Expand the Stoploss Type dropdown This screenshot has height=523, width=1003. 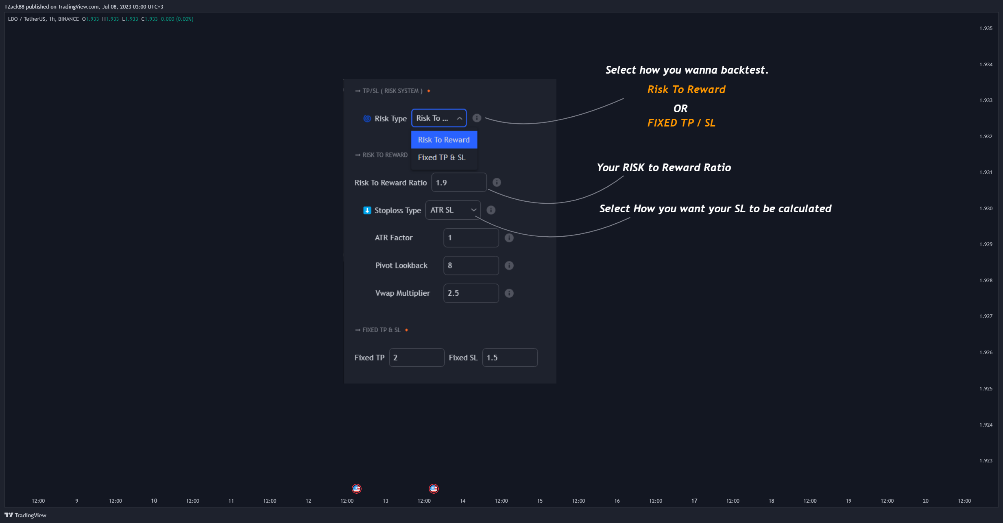point(453,210)
